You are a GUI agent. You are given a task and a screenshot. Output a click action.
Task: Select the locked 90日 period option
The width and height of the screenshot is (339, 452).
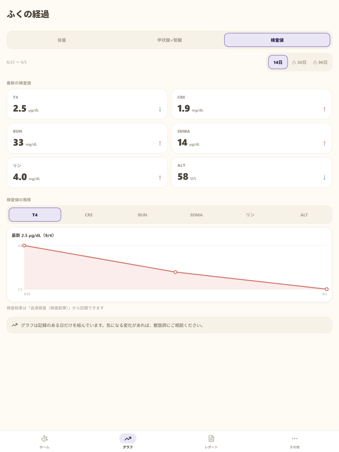(320, 62)
